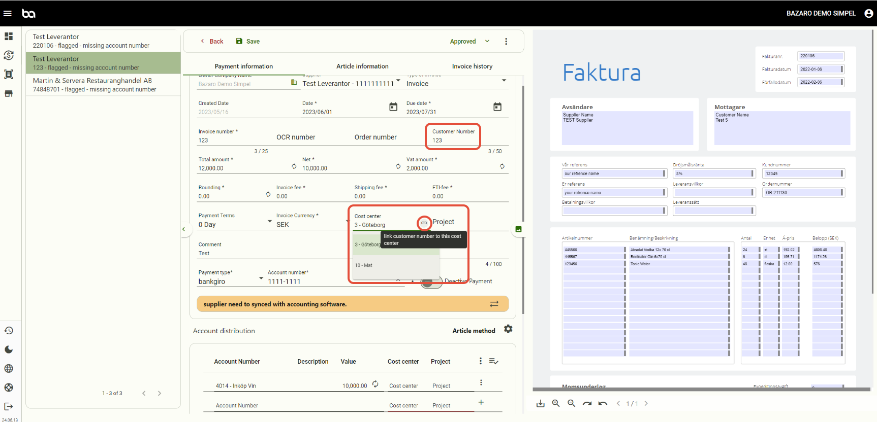Viewport: 877px width, 422px height.
Task: Expand the Approved status dropdown
Action: (487, 42)
